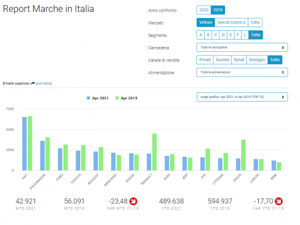
Task: Filter by segment A
Action: point(200,35)
